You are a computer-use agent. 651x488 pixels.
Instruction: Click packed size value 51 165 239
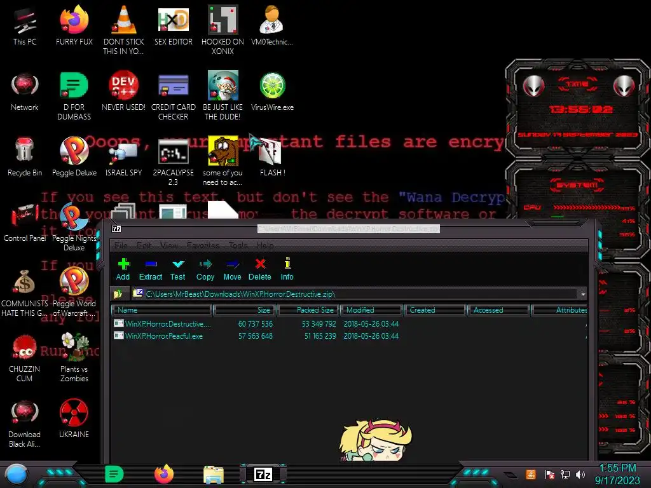pos(320,335)
